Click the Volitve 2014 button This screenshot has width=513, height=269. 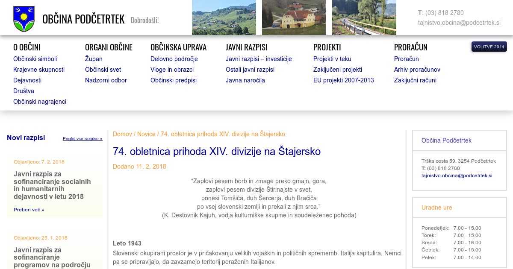(489, 47)
